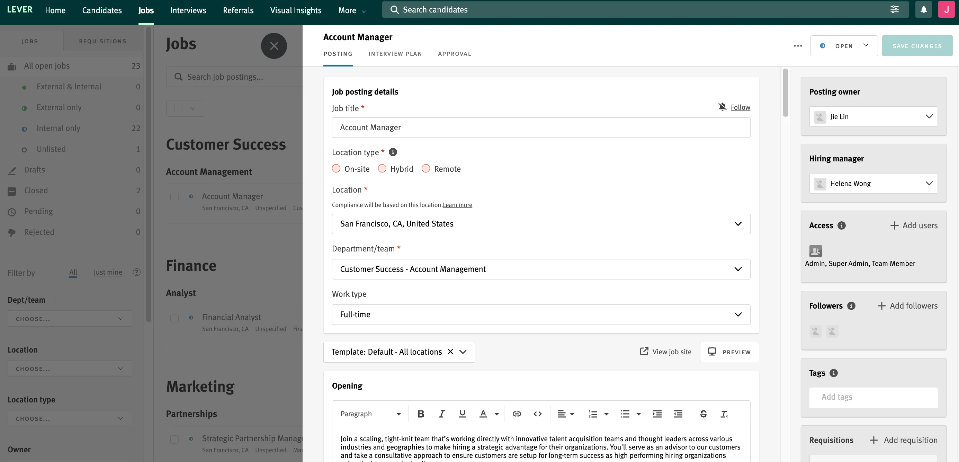The width and height of the screenshot is (959, 462).
Task: Click the job panel vertical scrollbar
Action: coord(785,92)
